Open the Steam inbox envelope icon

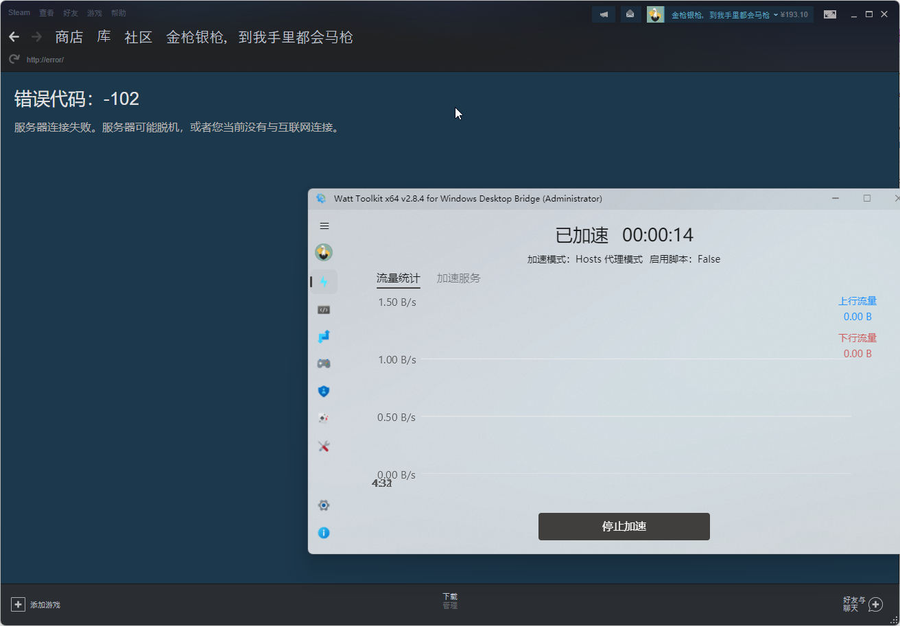click(630, 14)
